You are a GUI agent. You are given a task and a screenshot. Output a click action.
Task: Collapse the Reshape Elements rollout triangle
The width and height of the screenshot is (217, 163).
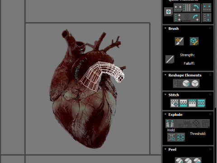165,75
